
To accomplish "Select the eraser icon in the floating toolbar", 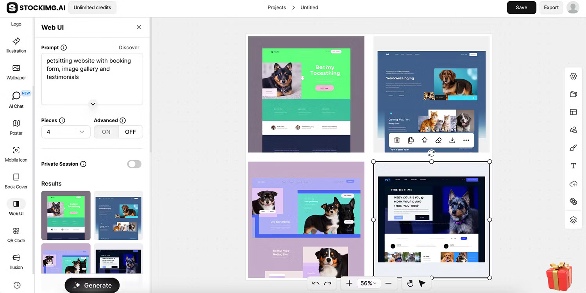I will [438, 140].
